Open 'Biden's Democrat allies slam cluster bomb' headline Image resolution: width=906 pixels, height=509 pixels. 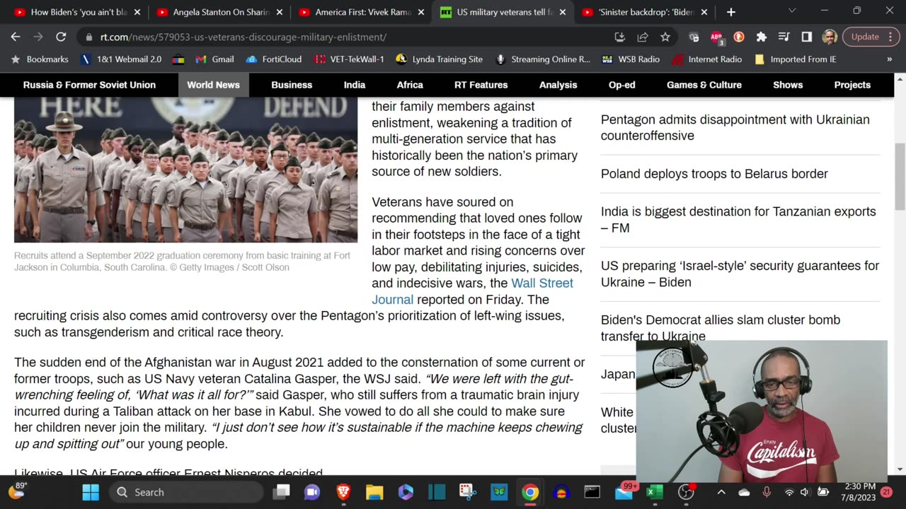[x=721, y=327]
